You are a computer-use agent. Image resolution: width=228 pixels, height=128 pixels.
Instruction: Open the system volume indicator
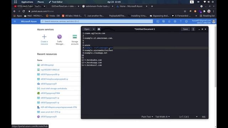tap(209, 2)
